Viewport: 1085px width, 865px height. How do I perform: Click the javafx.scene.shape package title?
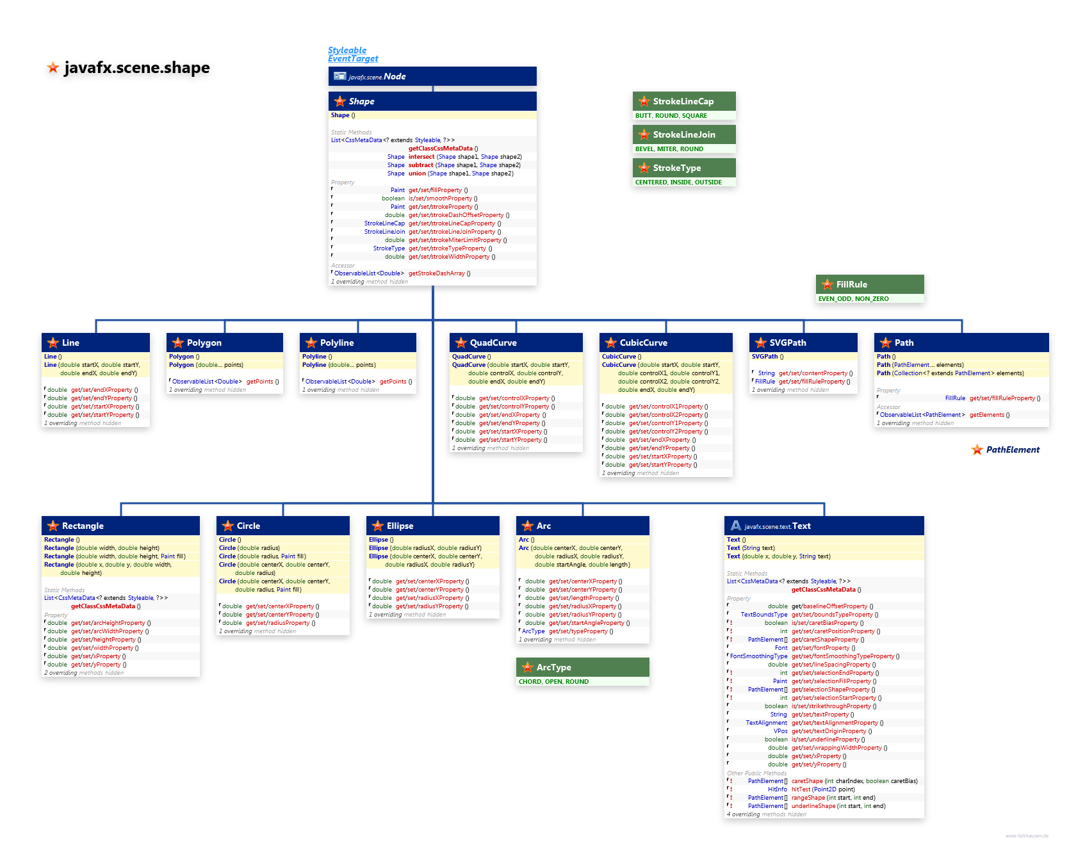click(136, 68)
